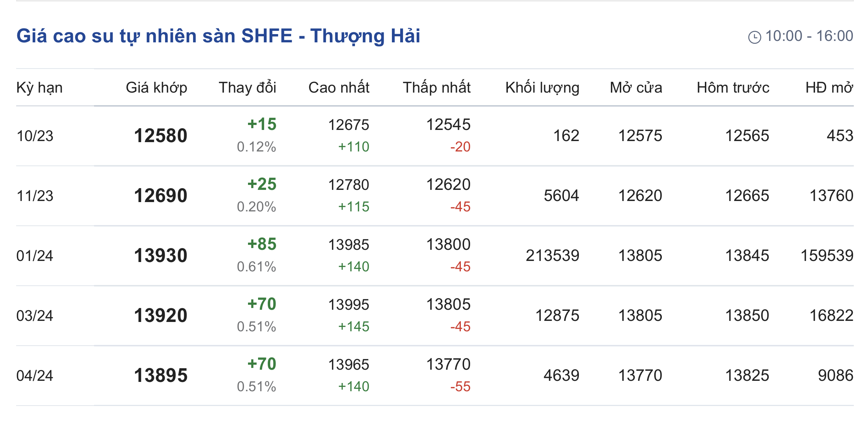The height and width of the screenshot is (430, 861).
Task: Click matched price 13930
Action: 161,256
